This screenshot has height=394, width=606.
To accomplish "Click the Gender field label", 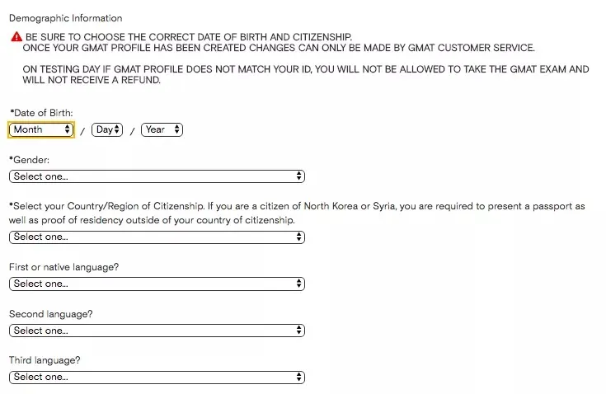I will 30,160.
